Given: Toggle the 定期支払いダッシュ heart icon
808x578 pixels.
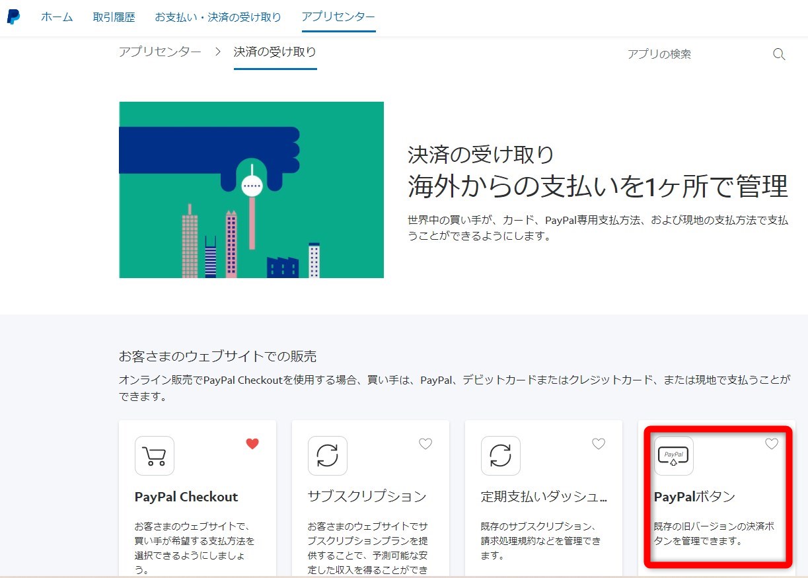Looking at the screenshot, I should coord(599,444).
